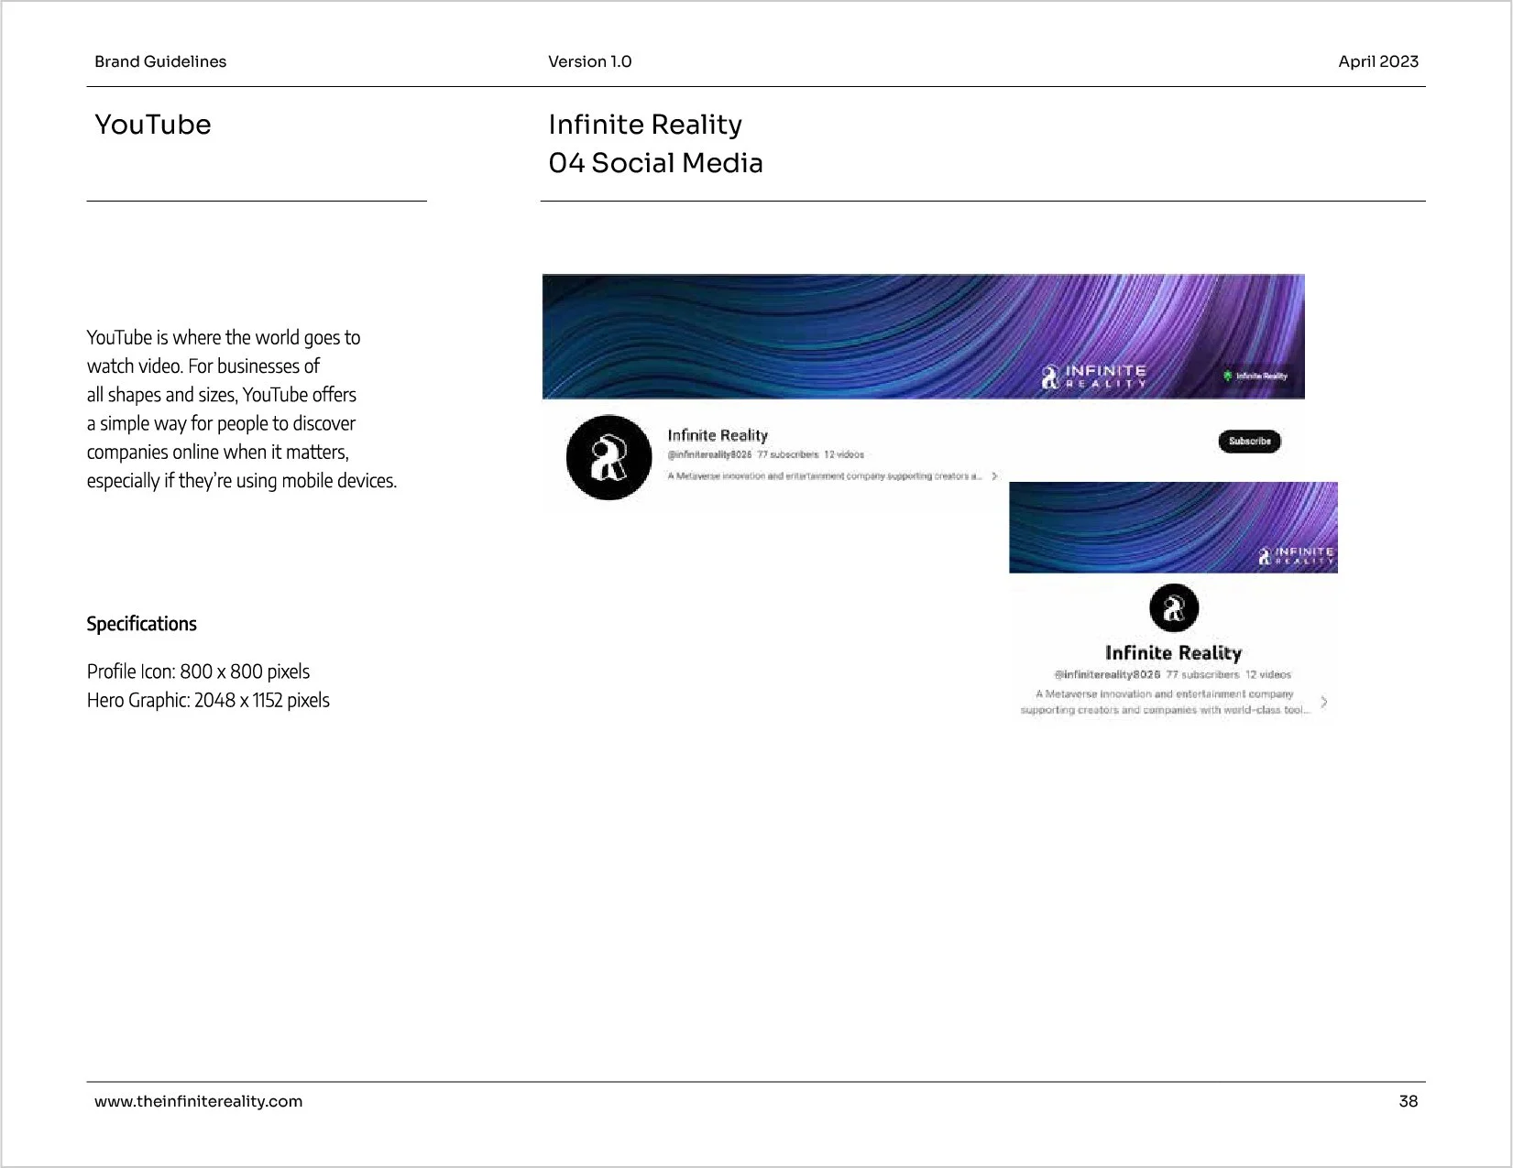Click the mobile 'supporting creators and companies' description line

coord(1165,710)
